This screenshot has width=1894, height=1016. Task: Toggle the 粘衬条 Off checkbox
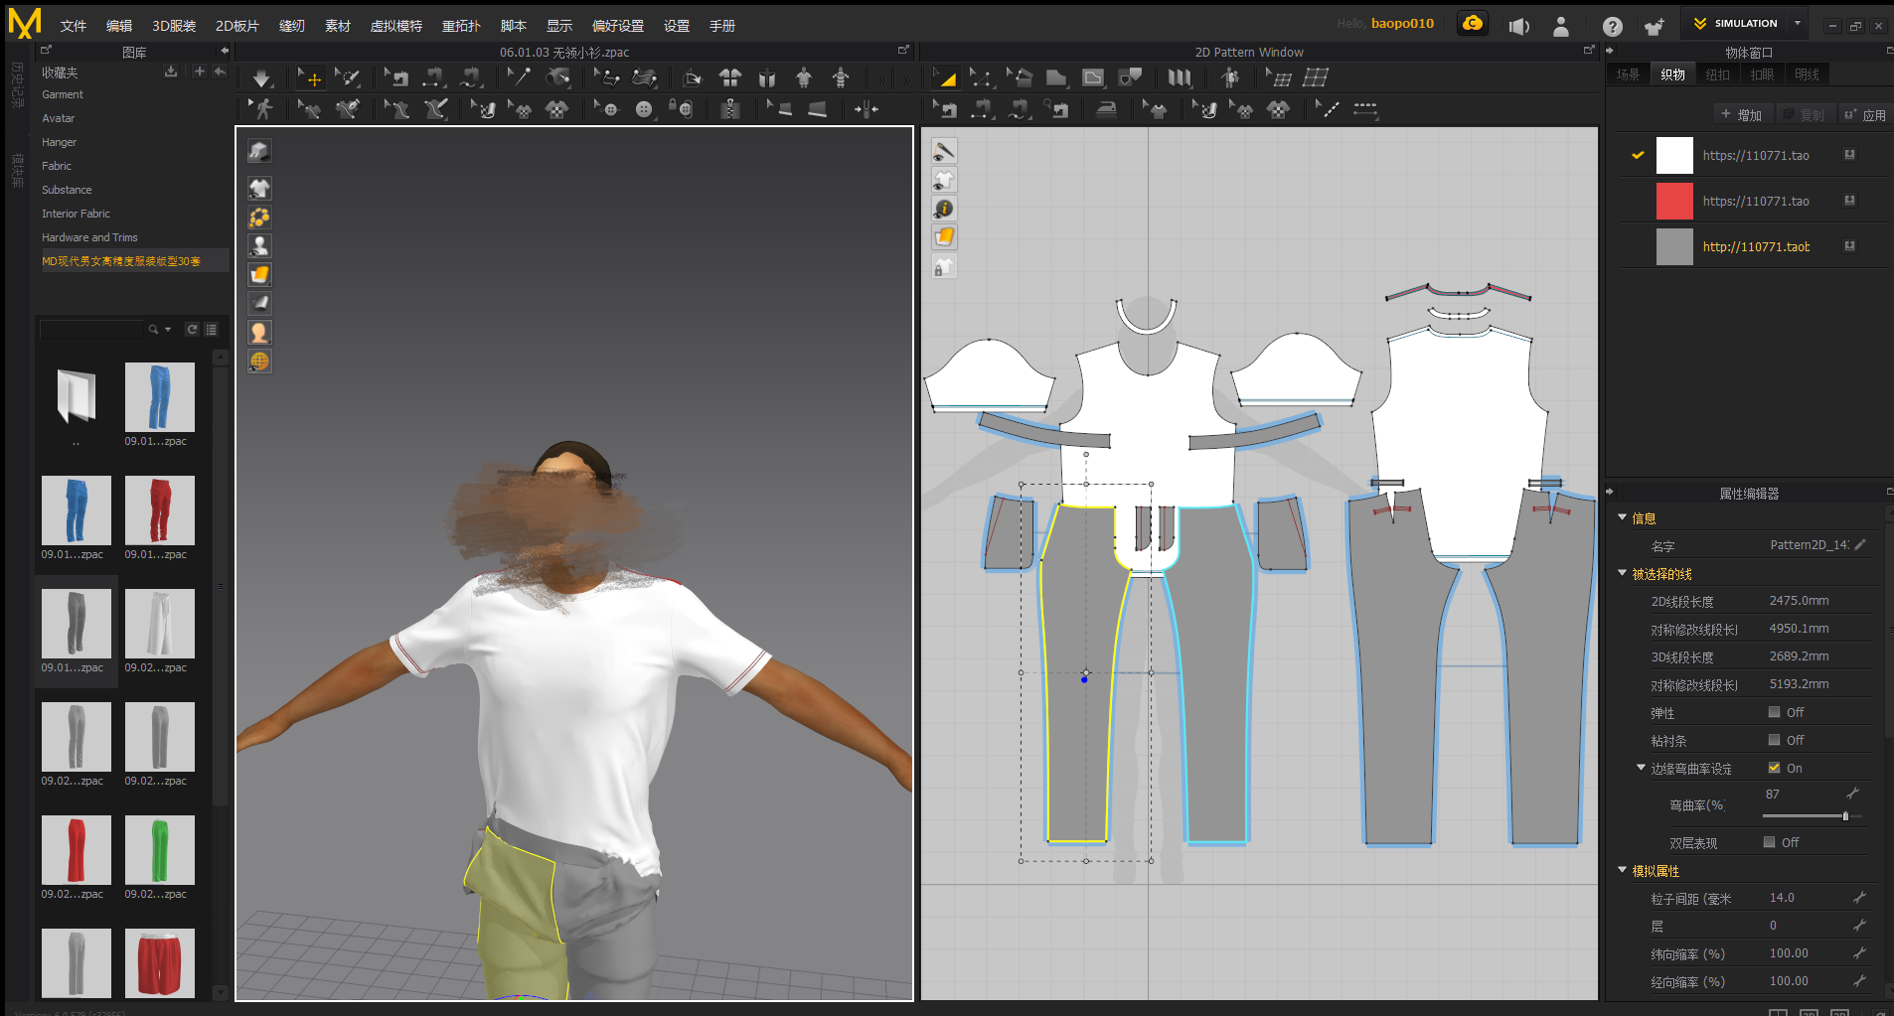click(x=1774, y=740)
